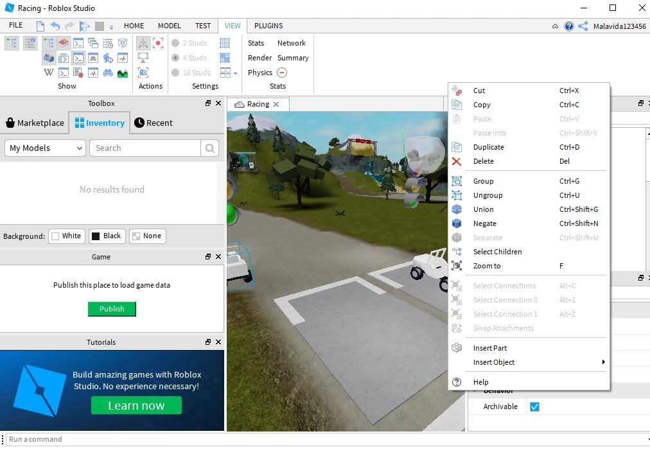Toggle the Toolbox panel icon in ribbon
Screen dimensions: 650x463
coord(49,58)
